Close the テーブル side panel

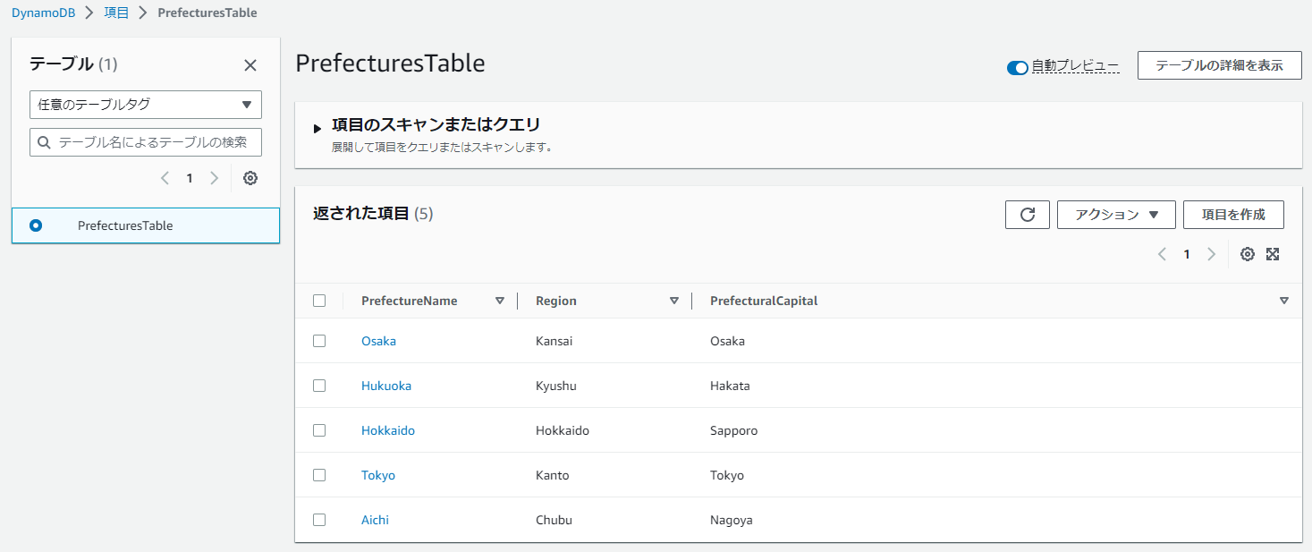250,64
